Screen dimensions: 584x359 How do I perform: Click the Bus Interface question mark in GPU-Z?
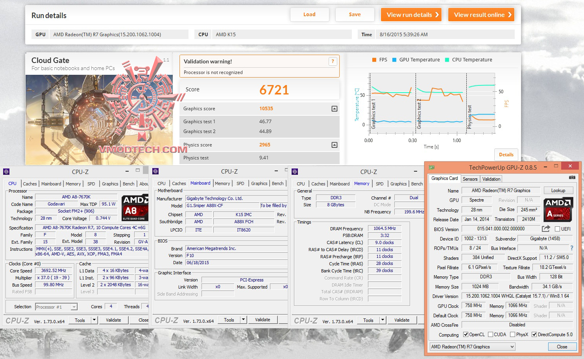(x=572, y=248)
